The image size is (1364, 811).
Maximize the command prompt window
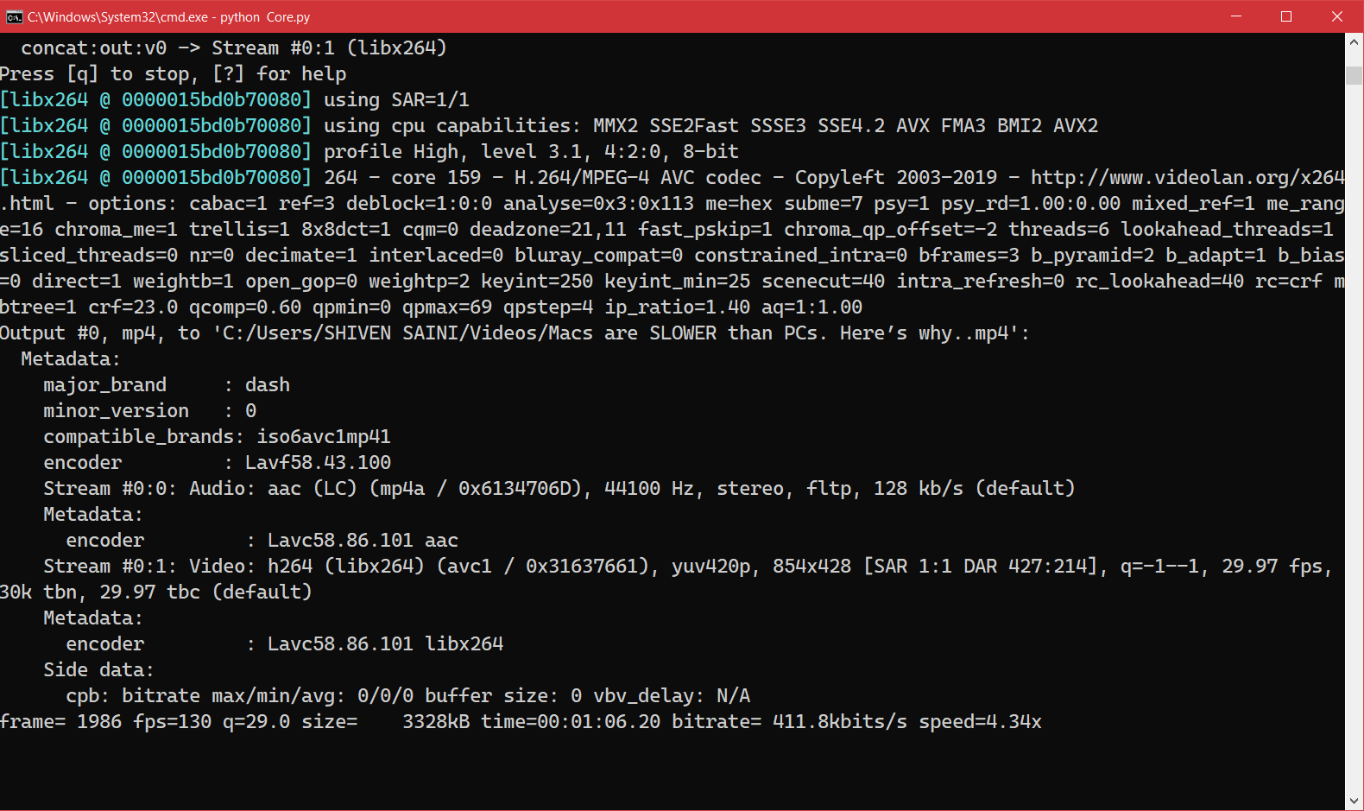pos(1286,16)
